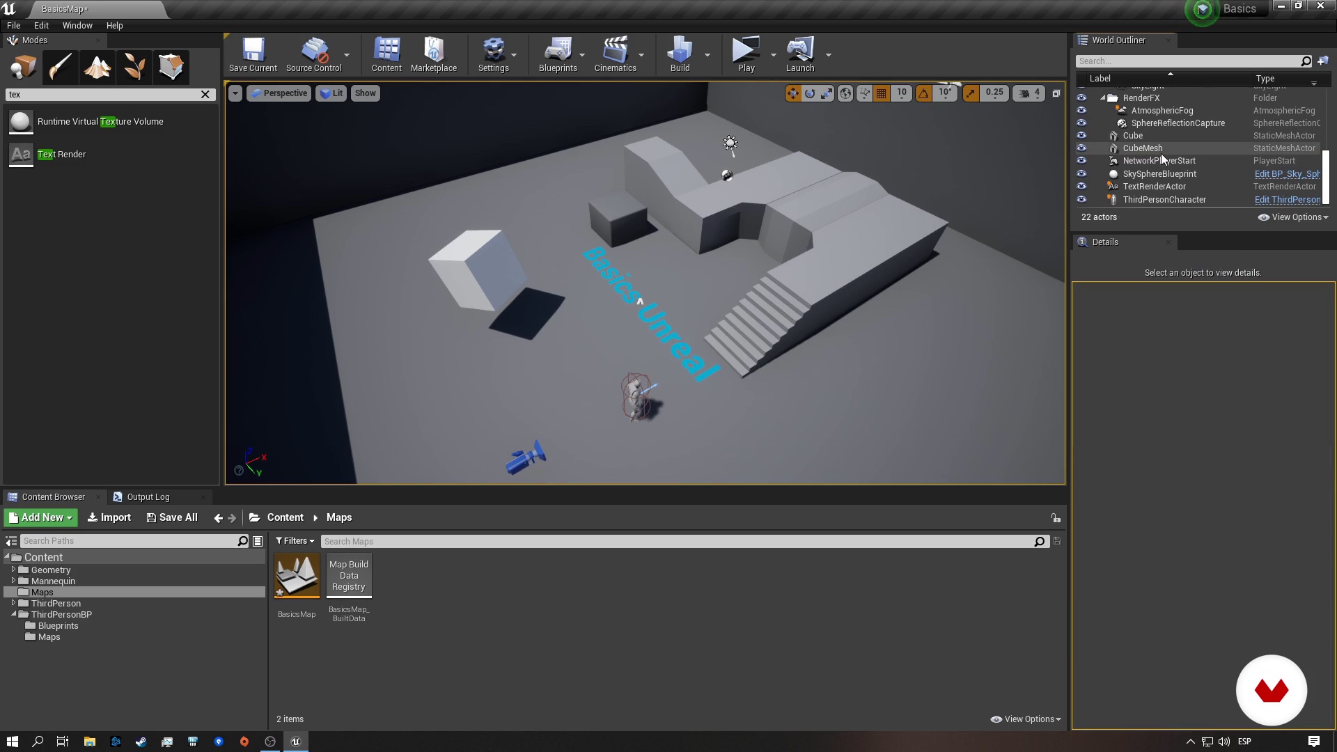The width and height of the screenshot is (1337, 752).
Task: Maximize or restore the viewport icon
Action: (x=1056, y=93)
